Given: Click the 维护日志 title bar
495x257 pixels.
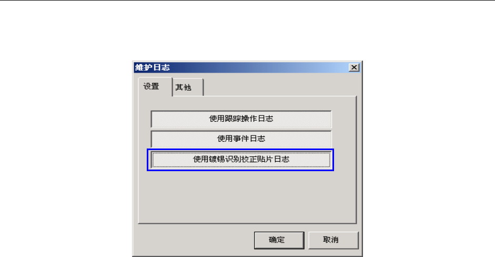Looking at the screenshot, I should point(241,67).
